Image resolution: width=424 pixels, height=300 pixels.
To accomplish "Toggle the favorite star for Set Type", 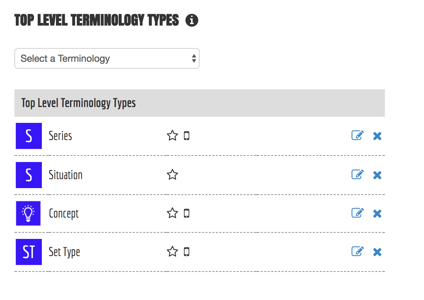I will pos(172,252).
